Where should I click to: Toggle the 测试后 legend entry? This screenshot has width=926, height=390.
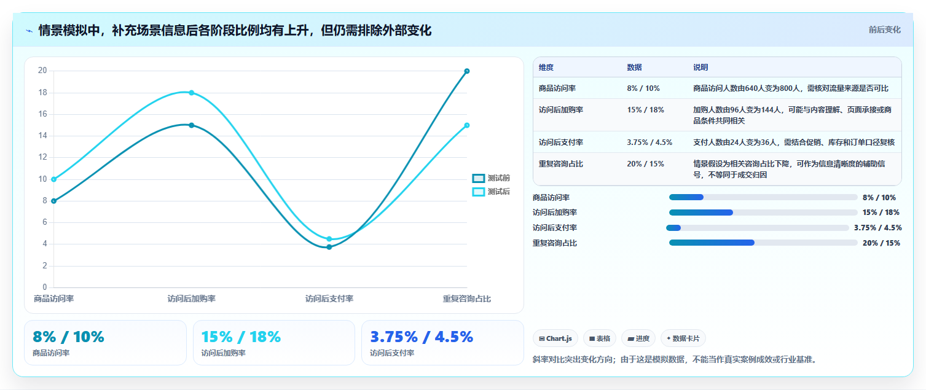[x=491, y=192]
